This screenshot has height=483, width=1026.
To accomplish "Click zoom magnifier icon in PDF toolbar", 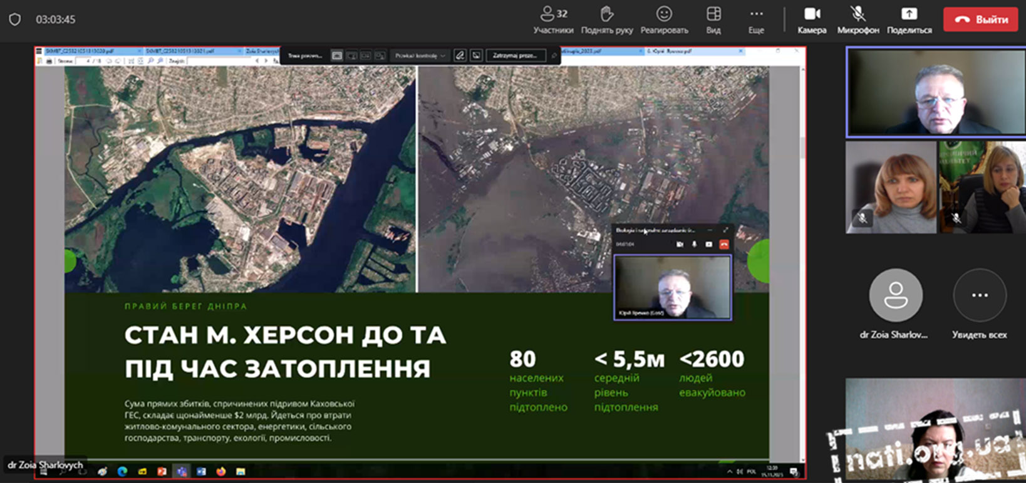I will pos(151,61).
